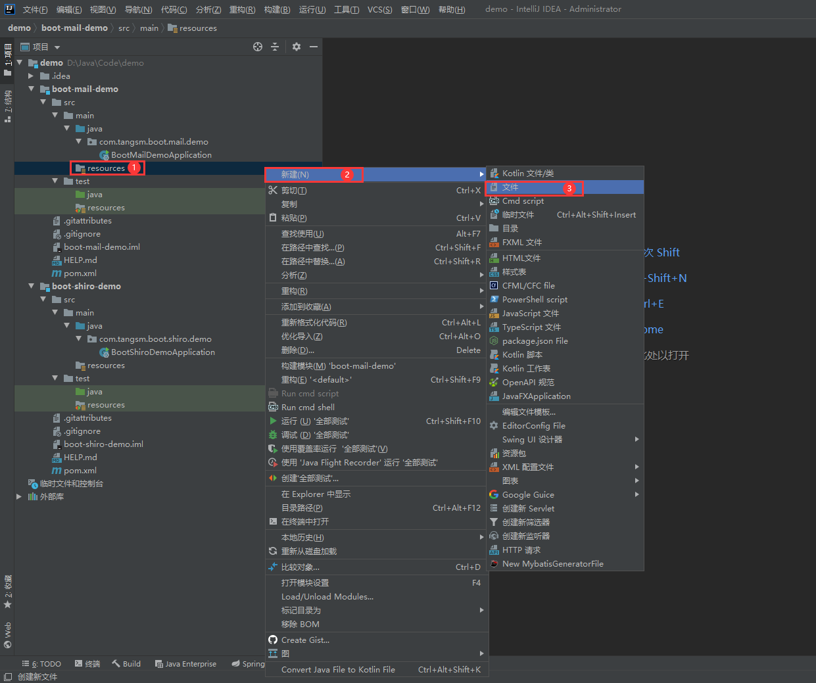This screenshot has width=816, height=683.
Task: Click the locate/scroll-from-source target icon
Action: point(258,47)
